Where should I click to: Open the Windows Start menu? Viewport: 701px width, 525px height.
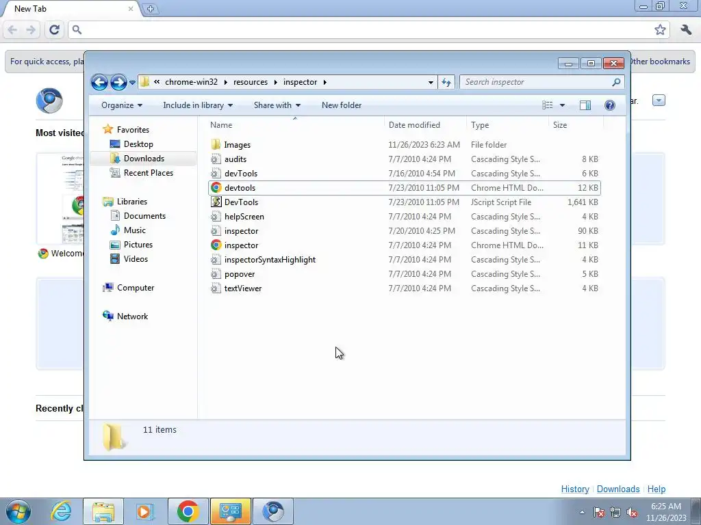(x=18, y=511)
